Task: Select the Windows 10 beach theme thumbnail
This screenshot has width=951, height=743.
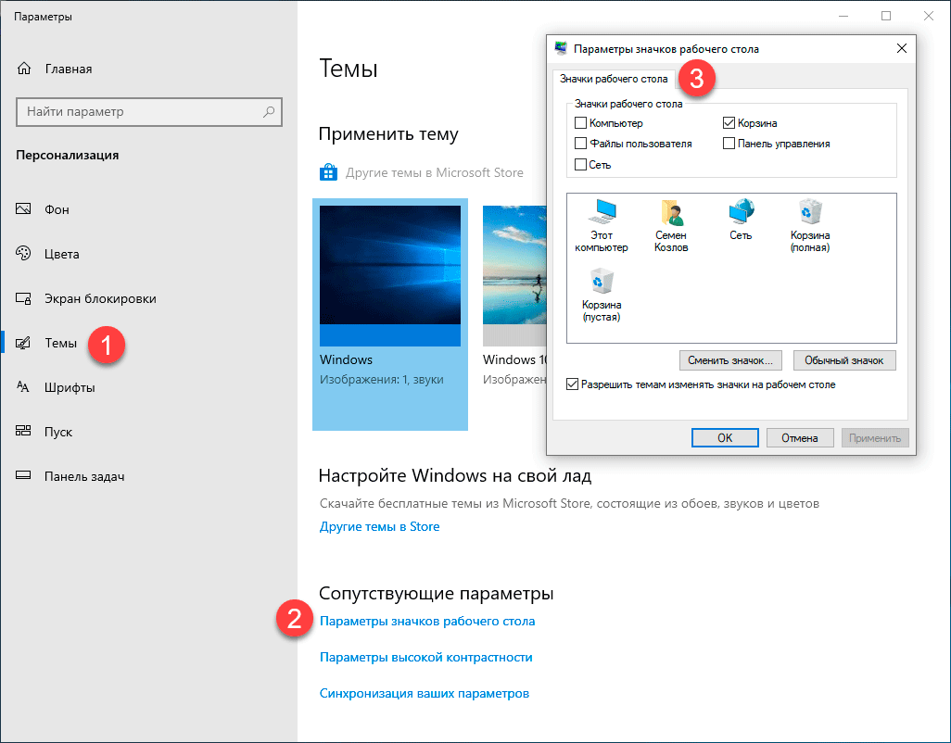Action: (514, 276)
